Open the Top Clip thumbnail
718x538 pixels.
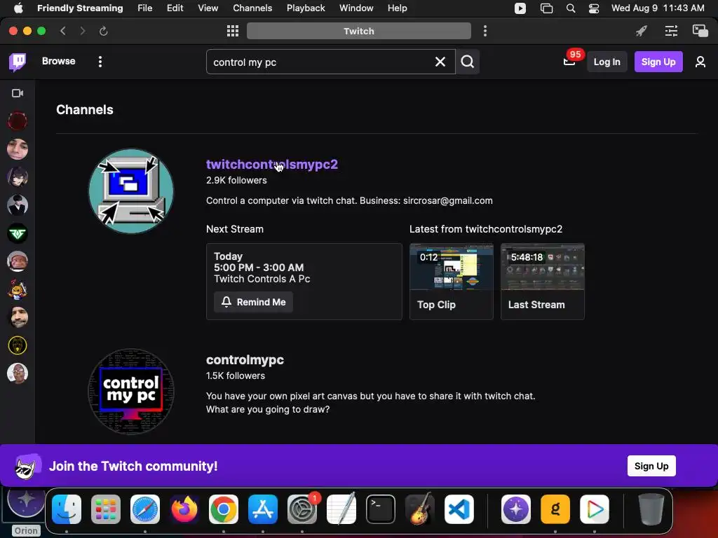[x=452, y=281]
